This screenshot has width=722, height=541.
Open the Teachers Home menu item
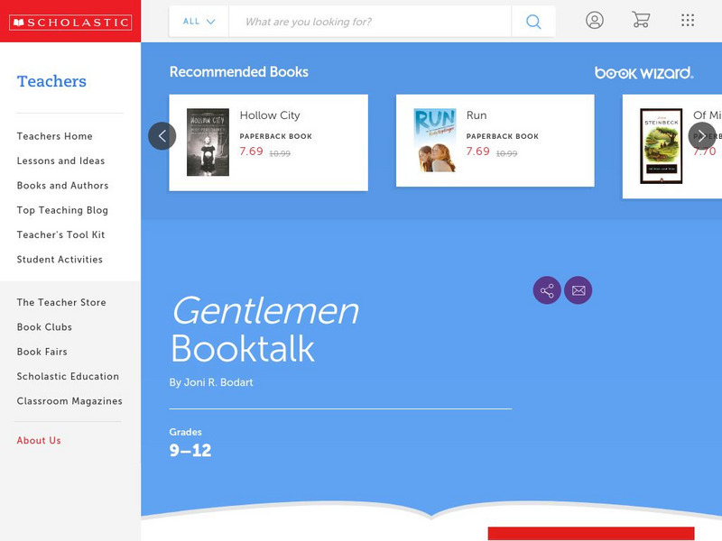(52, 136)
